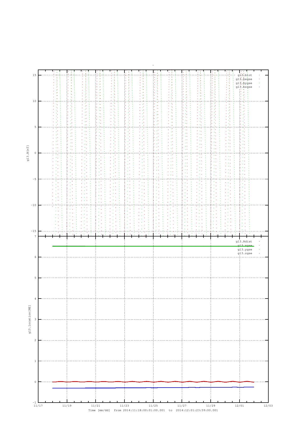
Task: Click the g13.bxgse legend entry
Action: [x=244, y=79]
